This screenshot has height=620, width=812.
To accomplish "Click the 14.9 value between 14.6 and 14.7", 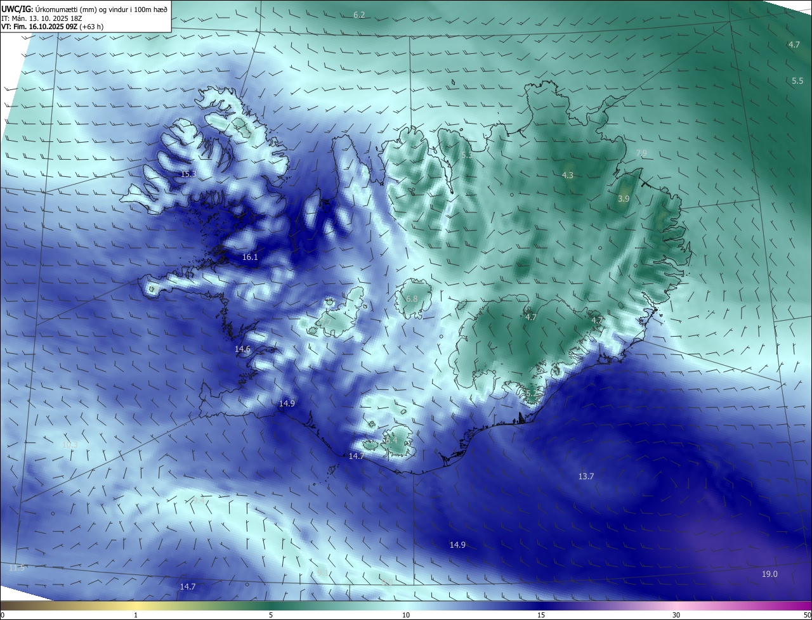I will [287, 404].
